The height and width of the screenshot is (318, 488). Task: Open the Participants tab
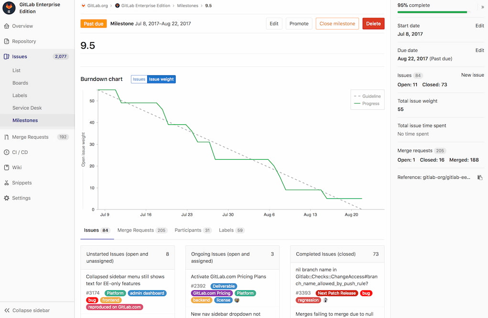coord(187,230)
